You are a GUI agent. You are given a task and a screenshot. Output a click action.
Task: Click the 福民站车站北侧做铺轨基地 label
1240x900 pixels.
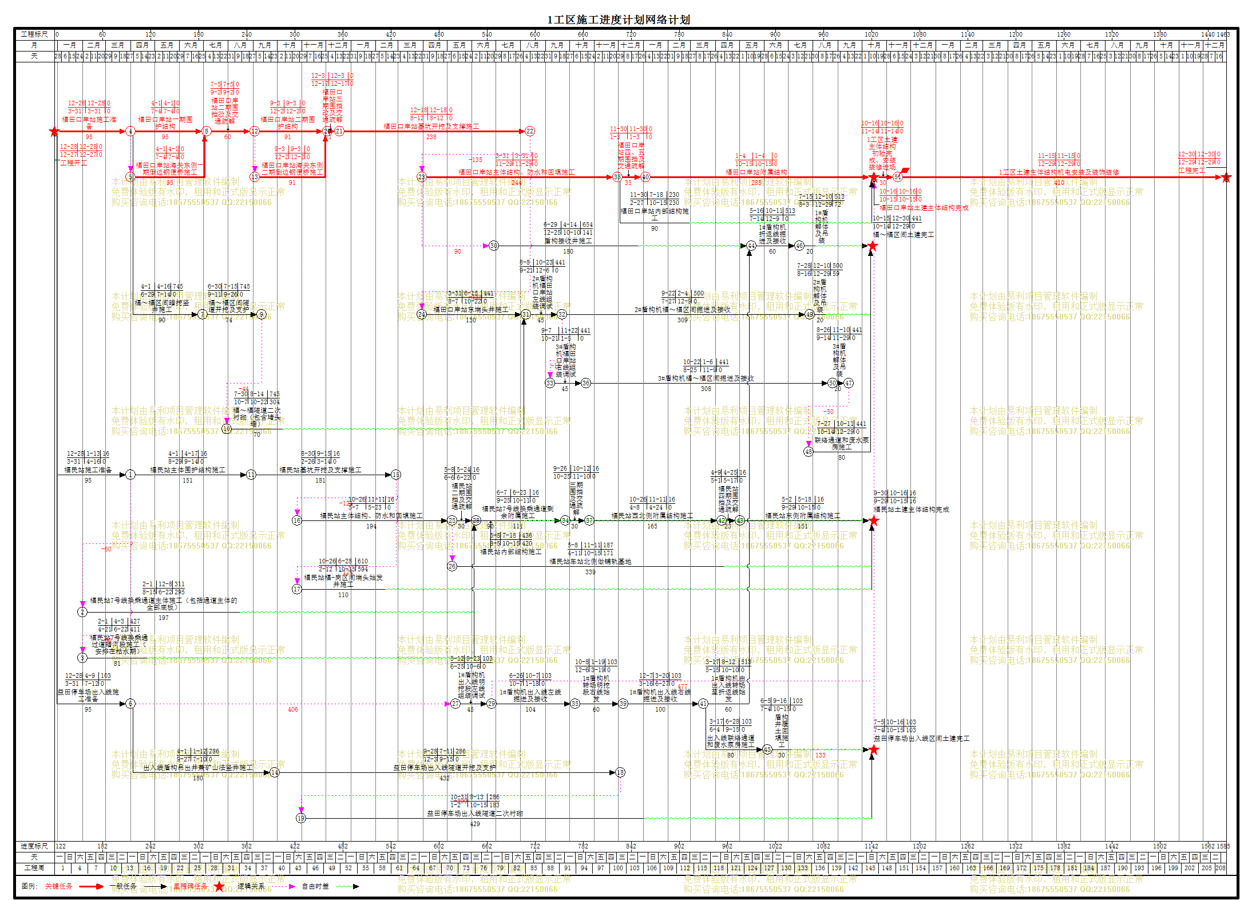pyautogui.click(x=591, y=562)
